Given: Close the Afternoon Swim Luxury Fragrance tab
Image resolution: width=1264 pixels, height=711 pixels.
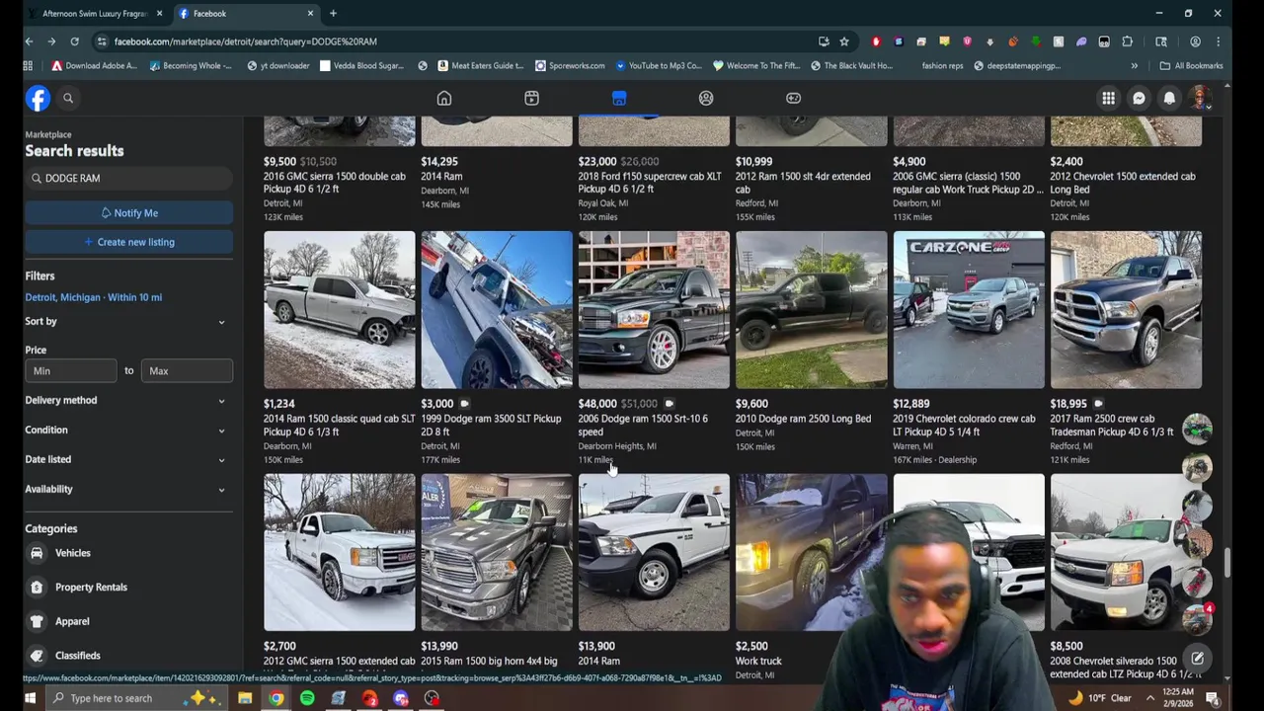Looking at the screenshot, I should coord(159,14).
